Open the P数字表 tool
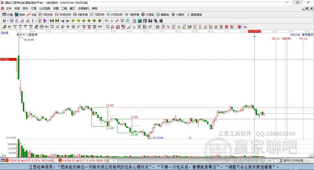314x170 pixels. [81, 15]
